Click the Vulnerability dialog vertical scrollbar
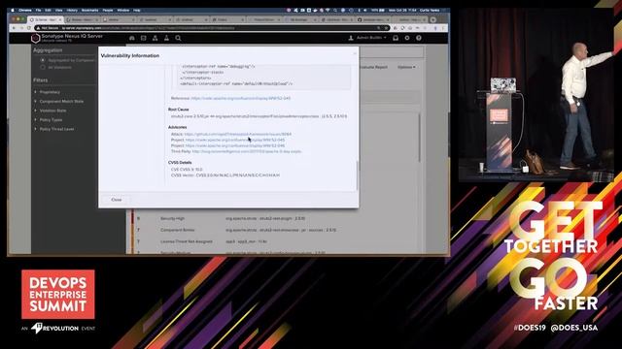This screenshot has height=349, width=622. coord(357,175)
